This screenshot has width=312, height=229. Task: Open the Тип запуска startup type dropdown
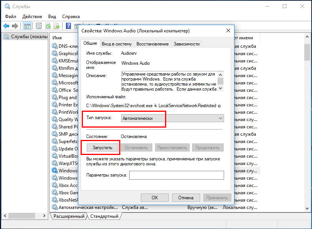[x=172, y=118]
